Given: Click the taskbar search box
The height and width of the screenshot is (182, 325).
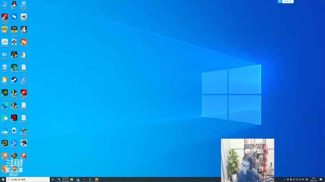Looking at the screenshot, I should [x=28, y=180].
